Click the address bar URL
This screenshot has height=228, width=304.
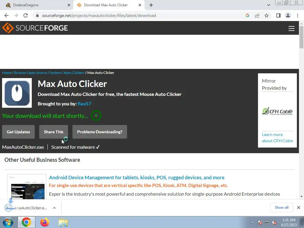99,15
